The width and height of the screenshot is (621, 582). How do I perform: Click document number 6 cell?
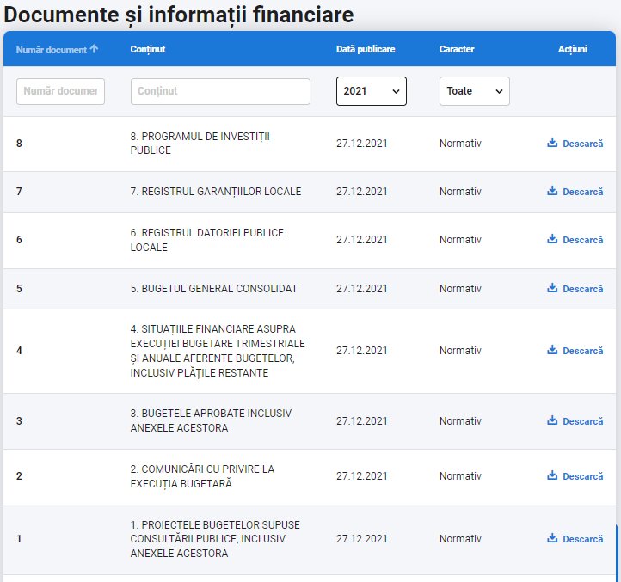[19, 240]
